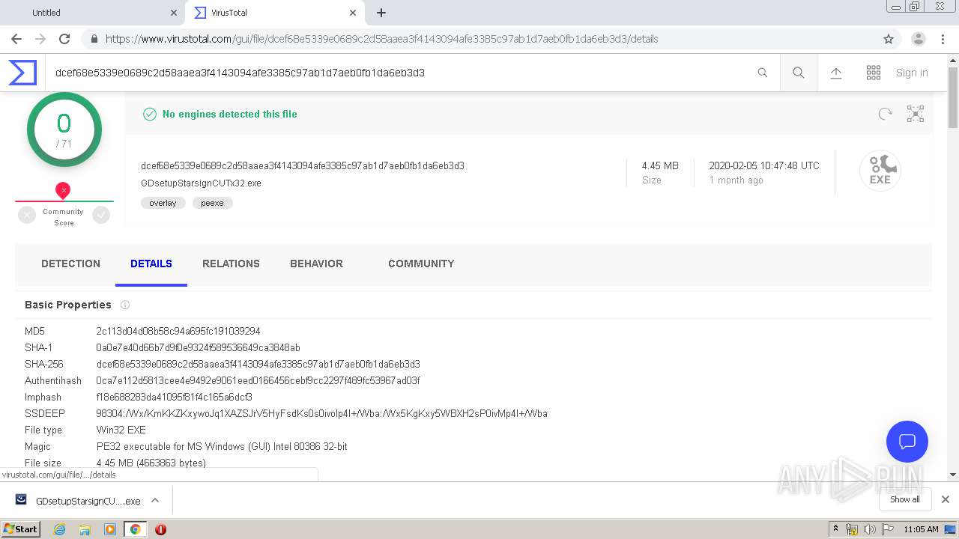This screenshot has height=539, width=959.
Task: Click the Win32 EXE file type value
Action: 121,430
